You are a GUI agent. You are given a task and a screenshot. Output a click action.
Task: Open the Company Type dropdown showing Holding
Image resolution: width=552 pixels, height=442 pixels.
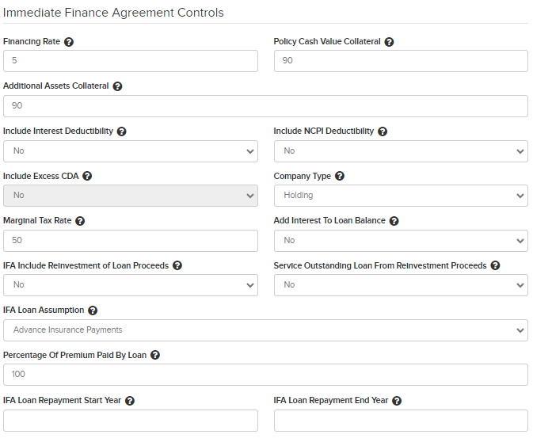click(401, 196)
